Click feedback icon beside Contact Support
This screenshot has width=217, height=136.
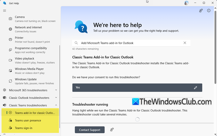tap(112, 130)
